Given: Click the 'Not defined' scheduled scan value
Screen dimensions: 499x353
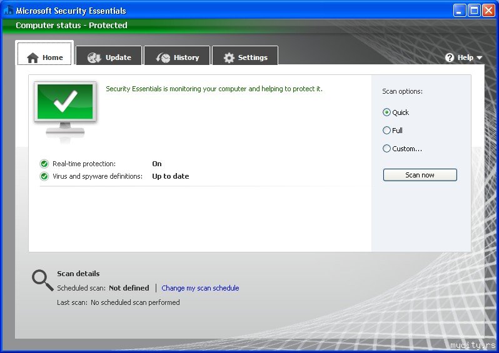Looking at the screenshot, I should click(x=129, y=288).
